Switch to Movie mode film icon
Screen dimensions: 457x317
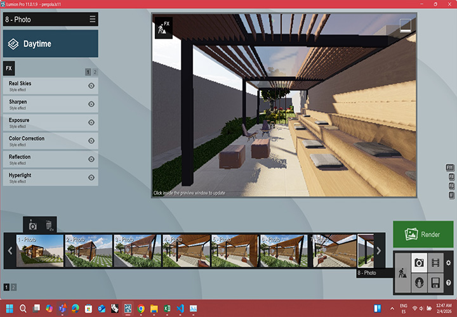[x=435, y=263]
